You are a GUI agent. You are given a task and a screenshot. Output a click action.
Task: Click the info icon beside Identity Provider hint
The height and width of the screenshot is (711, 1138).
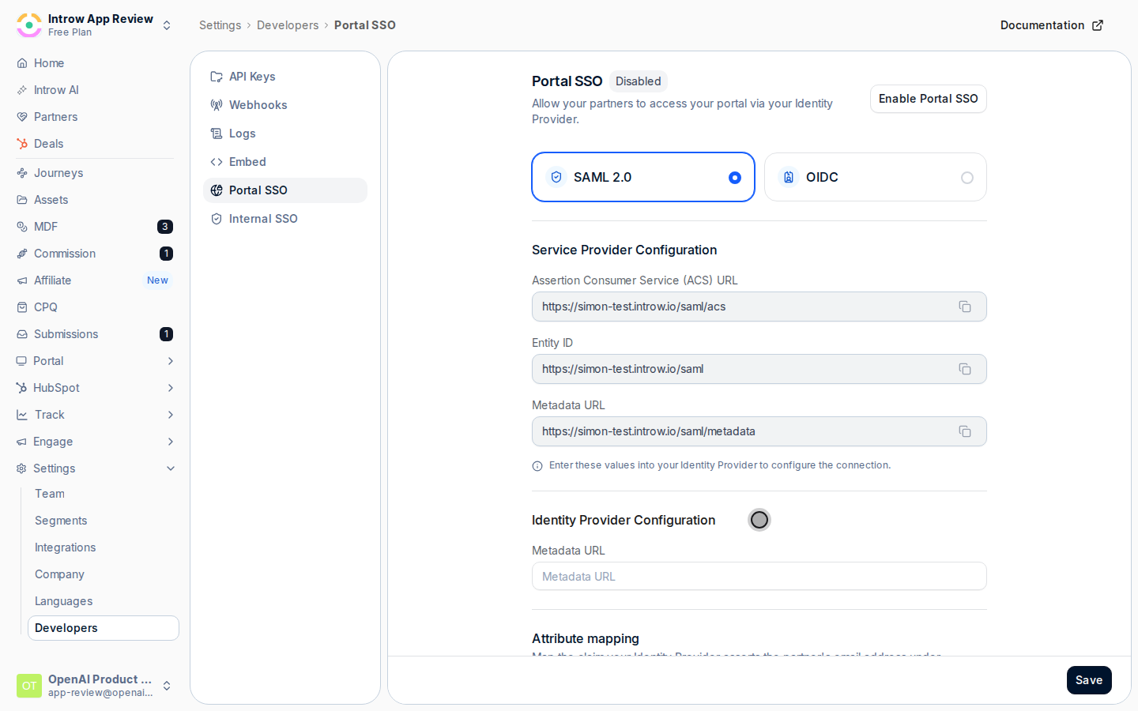coord(537,466)
